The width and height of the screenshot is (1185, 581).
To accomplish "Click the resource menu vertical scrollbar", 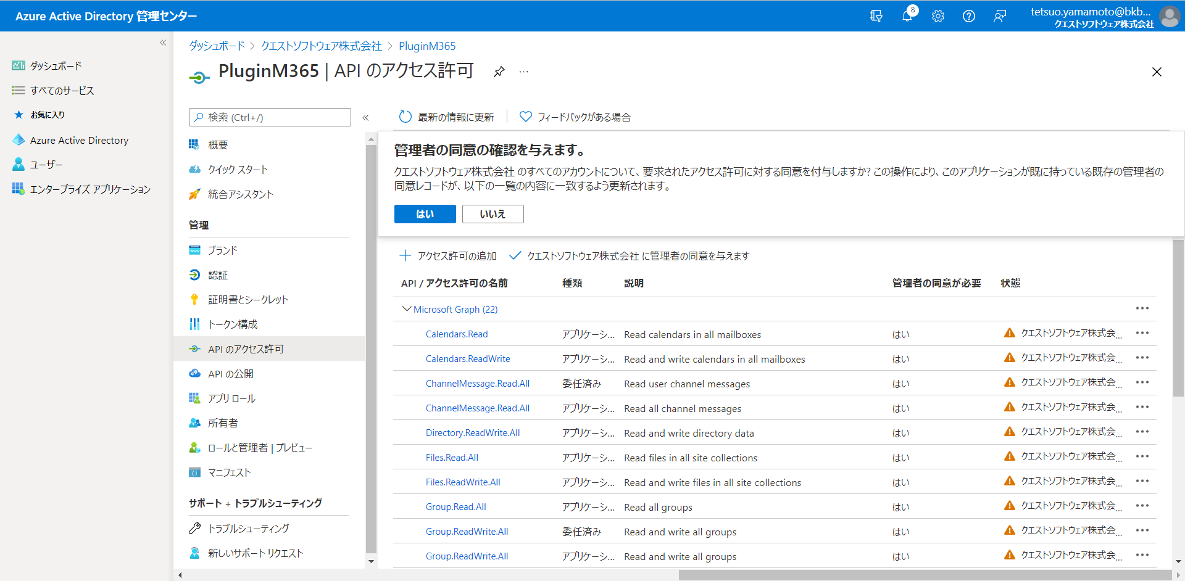I will pos(371,348).
